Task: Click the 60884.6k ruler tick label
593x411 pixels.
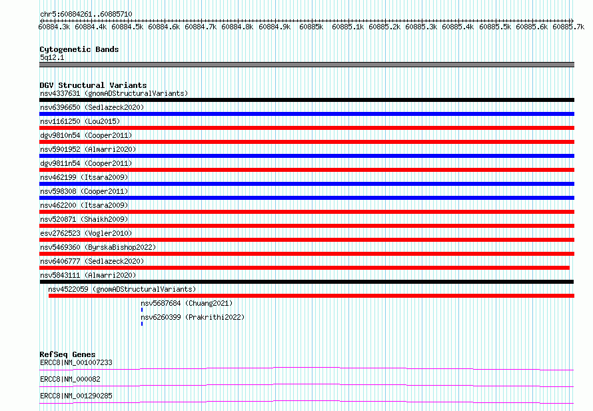Action: tap(164, 27)
